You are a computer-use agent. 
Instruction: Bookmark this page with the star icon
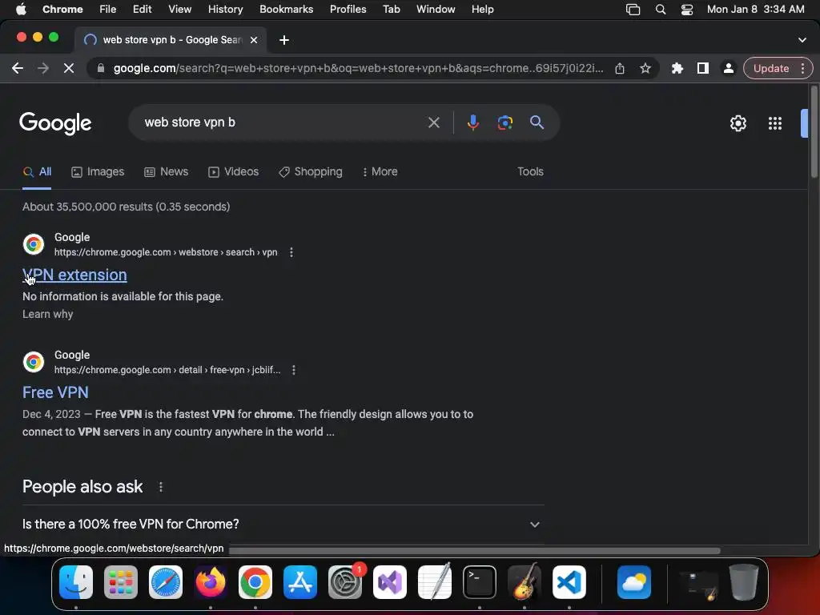click(x=645, y=68)
